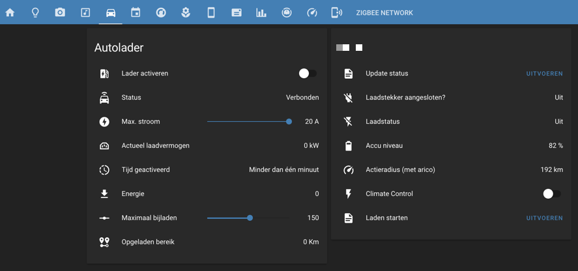Open the smartphone tab

211,12
